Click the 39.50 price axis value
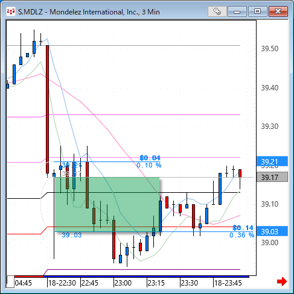The width and height of the screenshot is (294, 294). click(270, 49)
